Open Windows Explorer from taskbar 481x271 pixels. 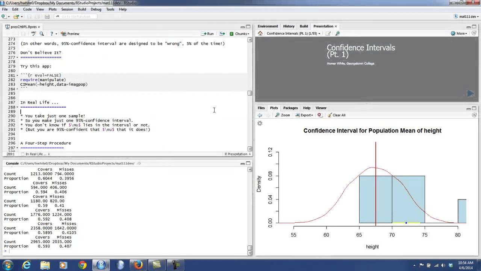pyautogui.click(x=45, y=265)
